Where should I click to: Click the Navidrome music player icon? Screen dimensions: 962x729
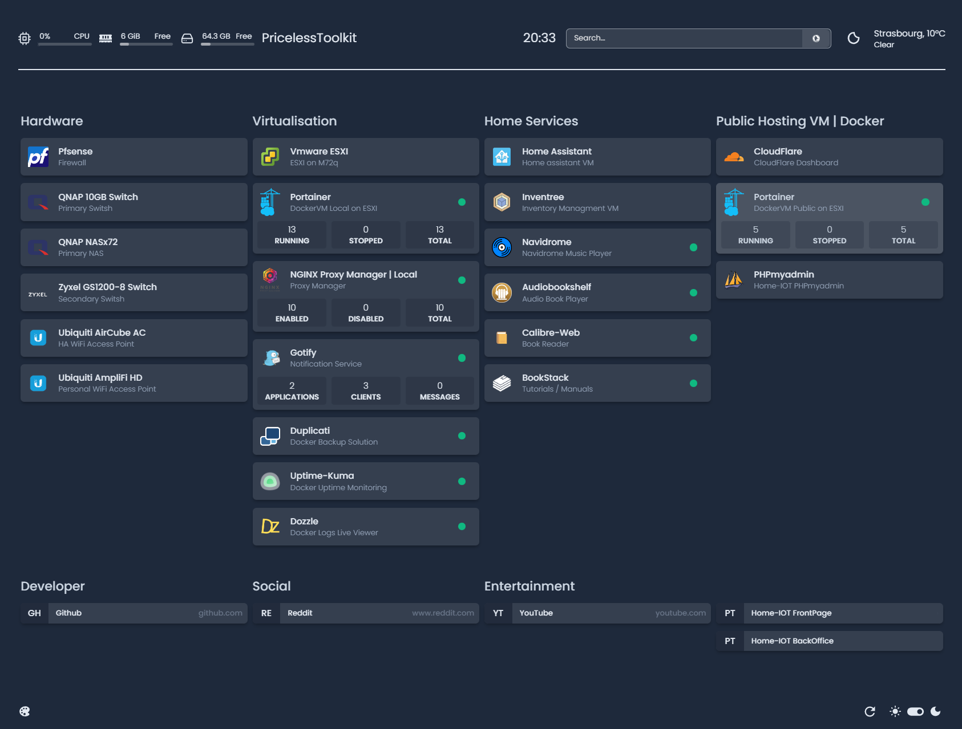pos(502,247)
